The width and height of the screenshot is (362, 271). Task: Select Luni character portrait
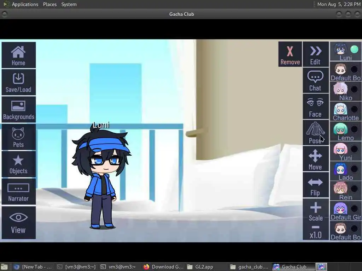coord(340,49)
